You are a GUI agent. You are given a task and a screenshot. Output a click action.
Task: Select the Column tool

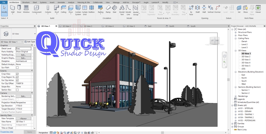pos(48,9)
